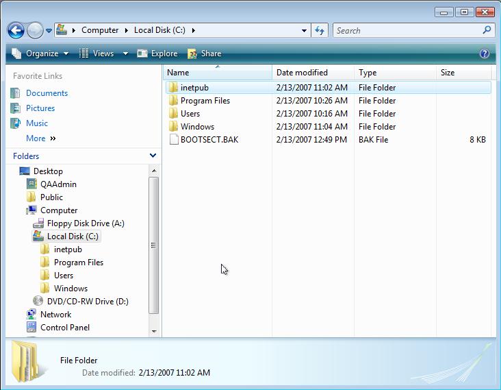Click Share on the toolbar

(205, 53)
